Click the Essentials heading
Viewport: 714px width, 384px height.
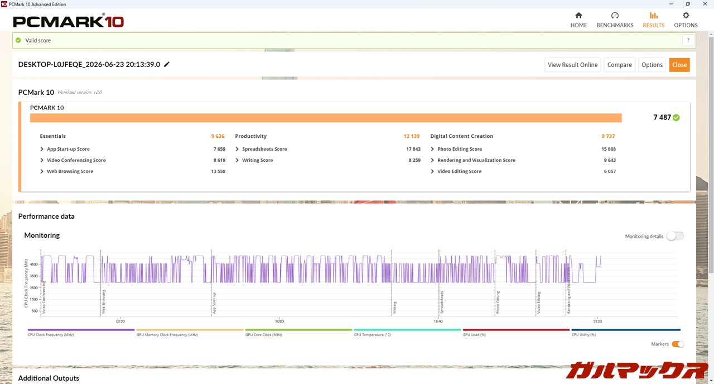click(x=52, y=136)
